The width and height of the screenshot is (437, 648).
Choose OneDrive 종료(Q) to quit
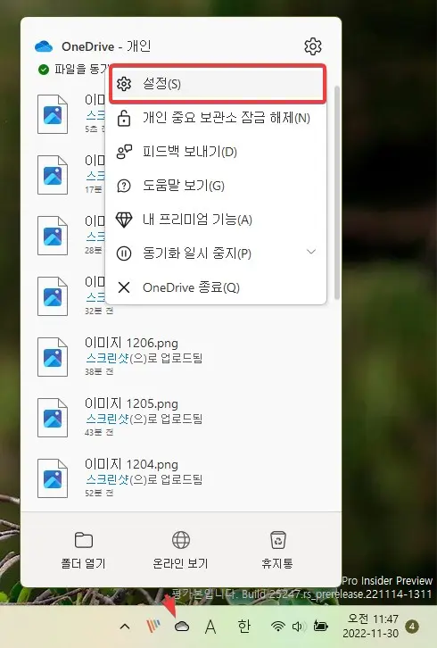pyautogui.click(x=216, y=287)
